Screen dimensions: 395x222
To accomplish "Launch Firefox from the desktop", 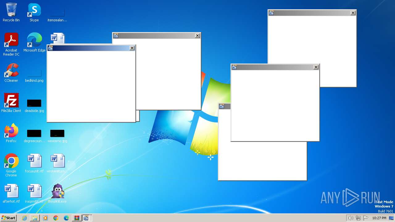I will click(x=11, y=133).
